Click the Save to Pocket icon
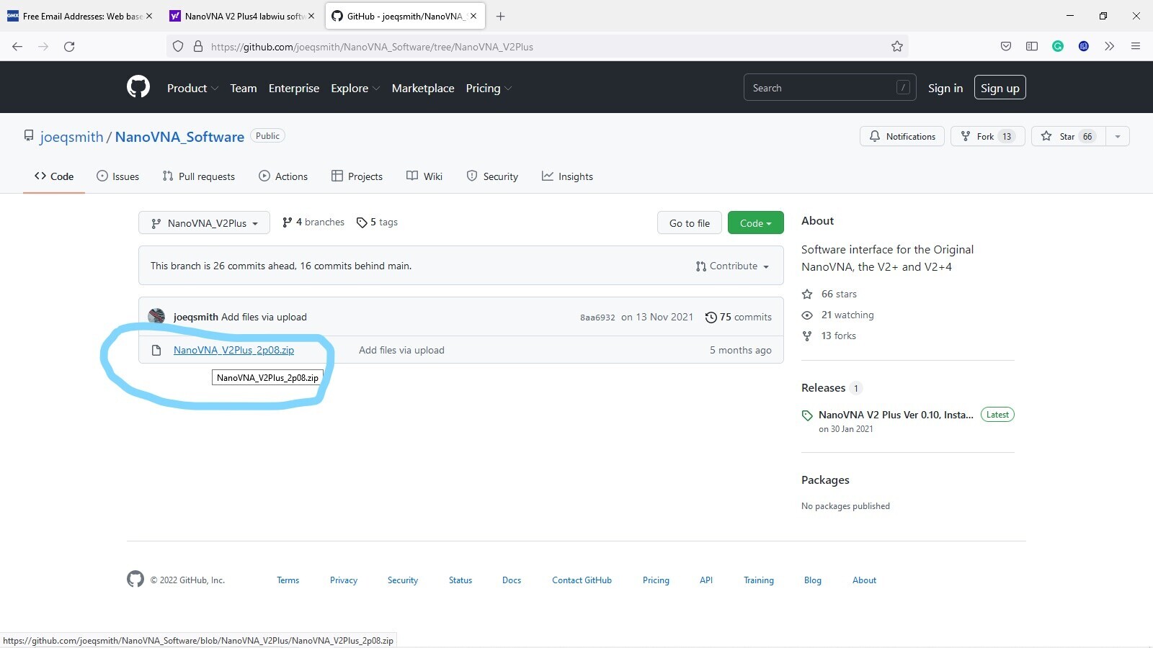Viewport: 1153px width, 648px height. point(1006,46)
